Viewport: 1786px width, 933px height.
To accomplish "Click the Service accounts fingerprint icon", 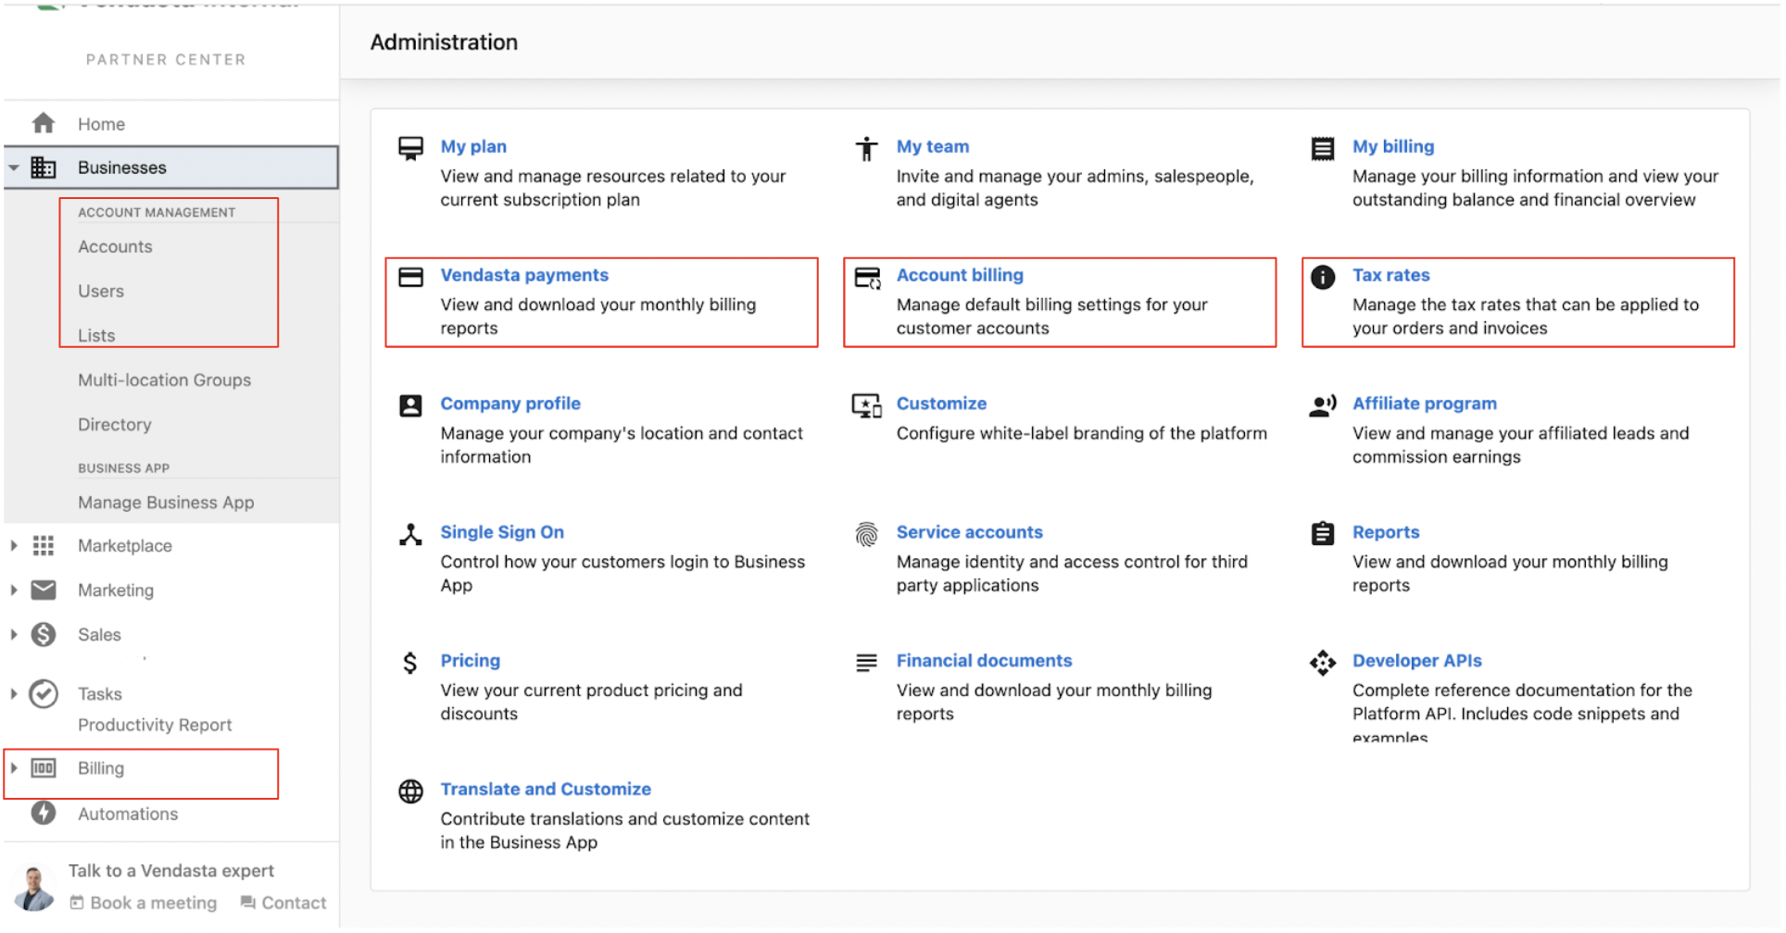I will coord(867,534).
